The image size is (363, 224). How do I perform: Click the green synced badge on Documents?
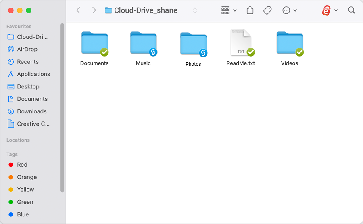(104, 52)
